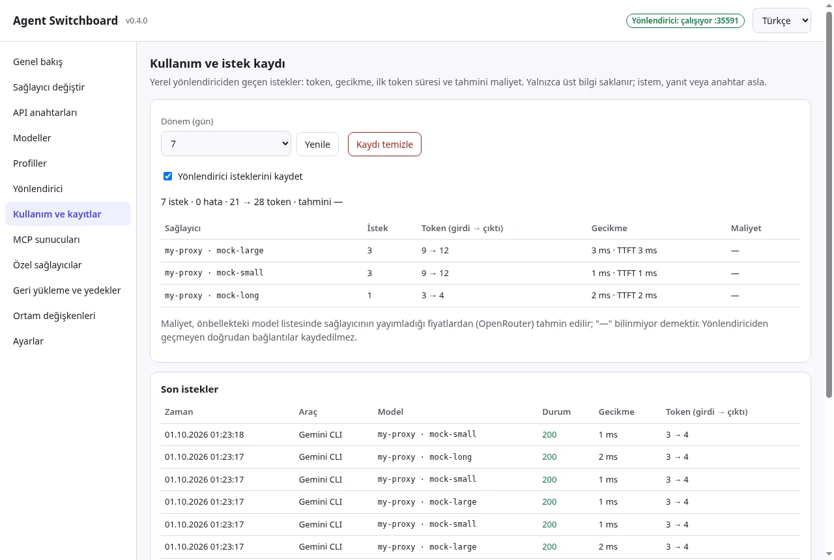Viewport: 834px width, 560px height.
Task: Go to Özel sağlayıcılar
Action: click(68, 265)
